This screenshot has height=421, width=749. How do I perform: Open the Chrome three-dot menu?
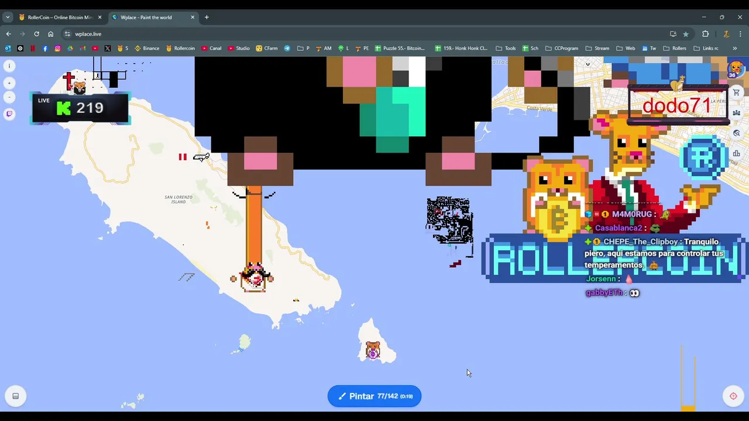(740, 34)
